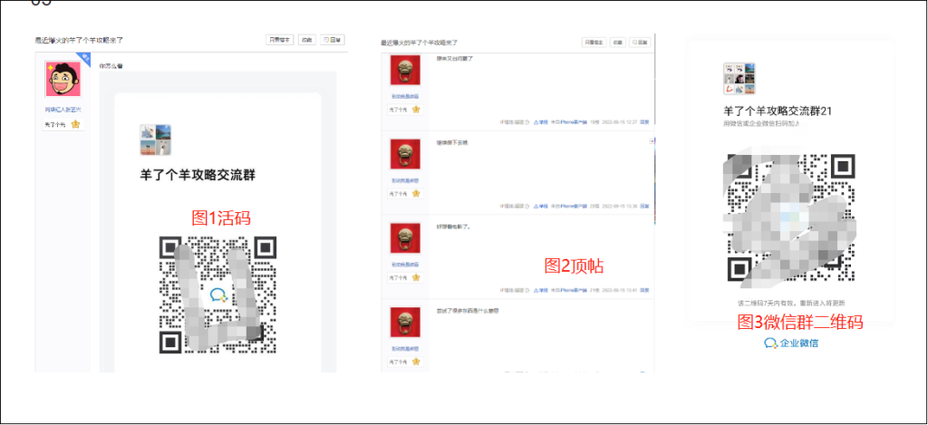Open the username link on the 19楼 post
928x425 pixels.
coord(405,96)
